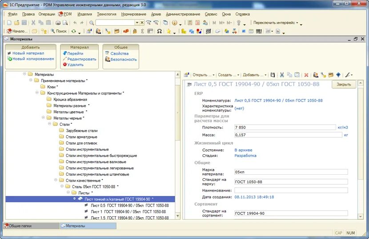Click the Закрыть button

[344, 84]
